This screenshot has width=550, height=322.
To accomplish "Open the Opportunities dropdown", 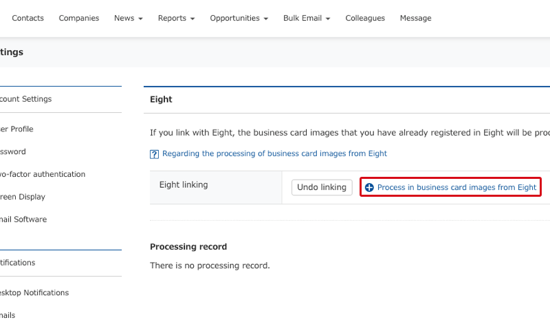I will click(x=239, y=19).
